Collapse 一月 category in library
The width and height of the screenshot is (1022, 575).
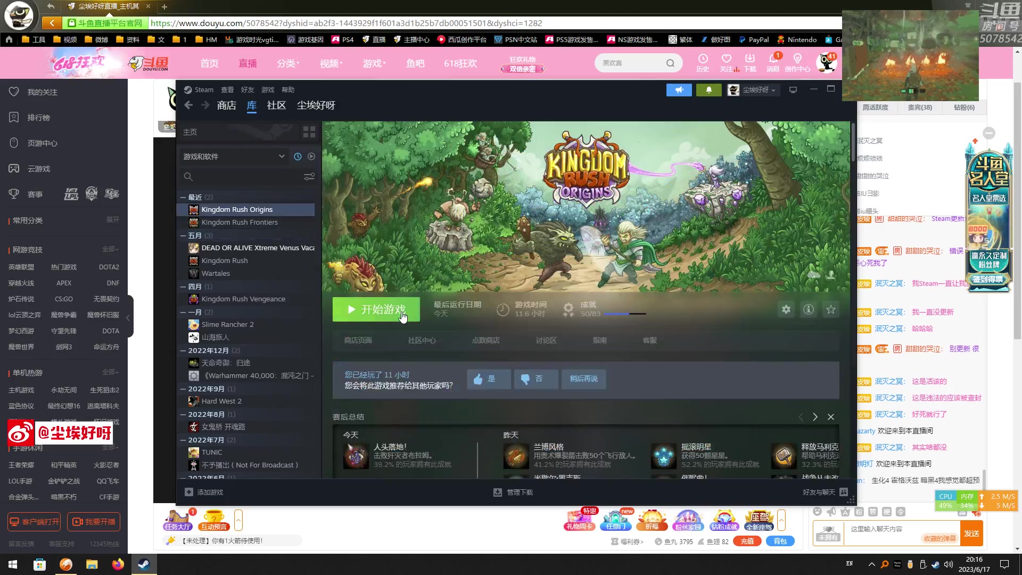[183, 312]
